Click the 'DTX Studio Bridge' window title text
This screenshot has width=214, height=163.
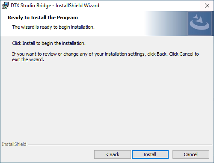coord(31,6)
